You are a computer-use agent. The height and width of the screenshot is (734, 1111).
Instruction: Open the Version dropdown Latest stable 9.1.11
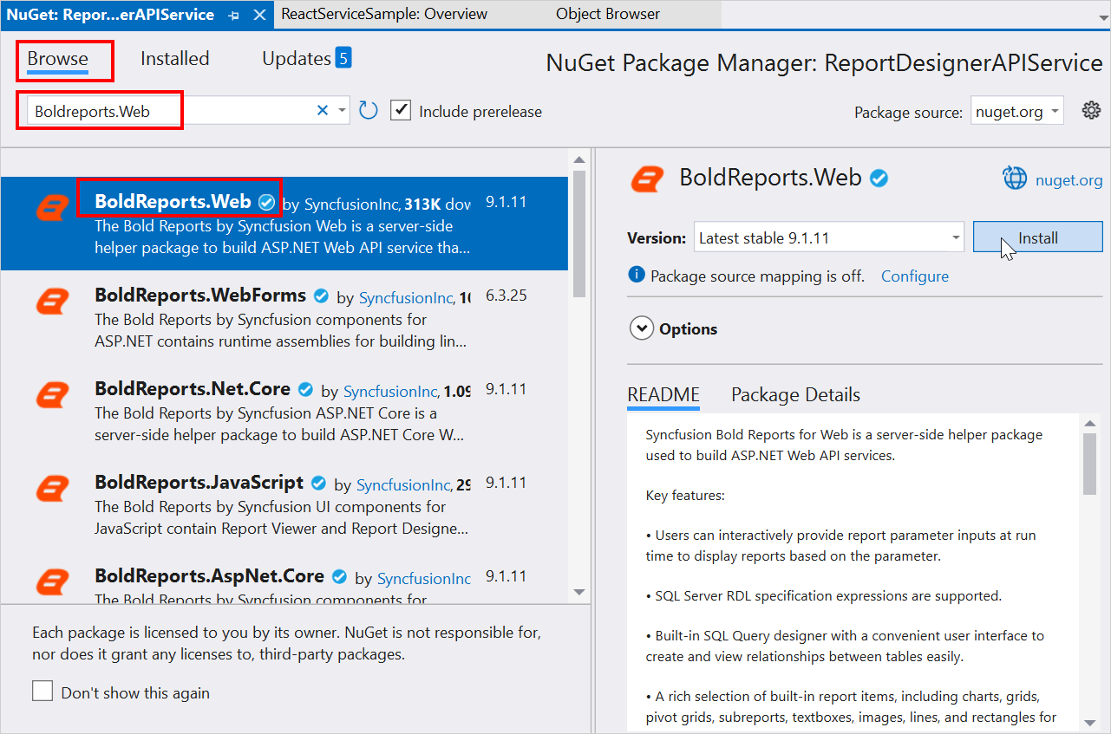click(x=829, y=237)
